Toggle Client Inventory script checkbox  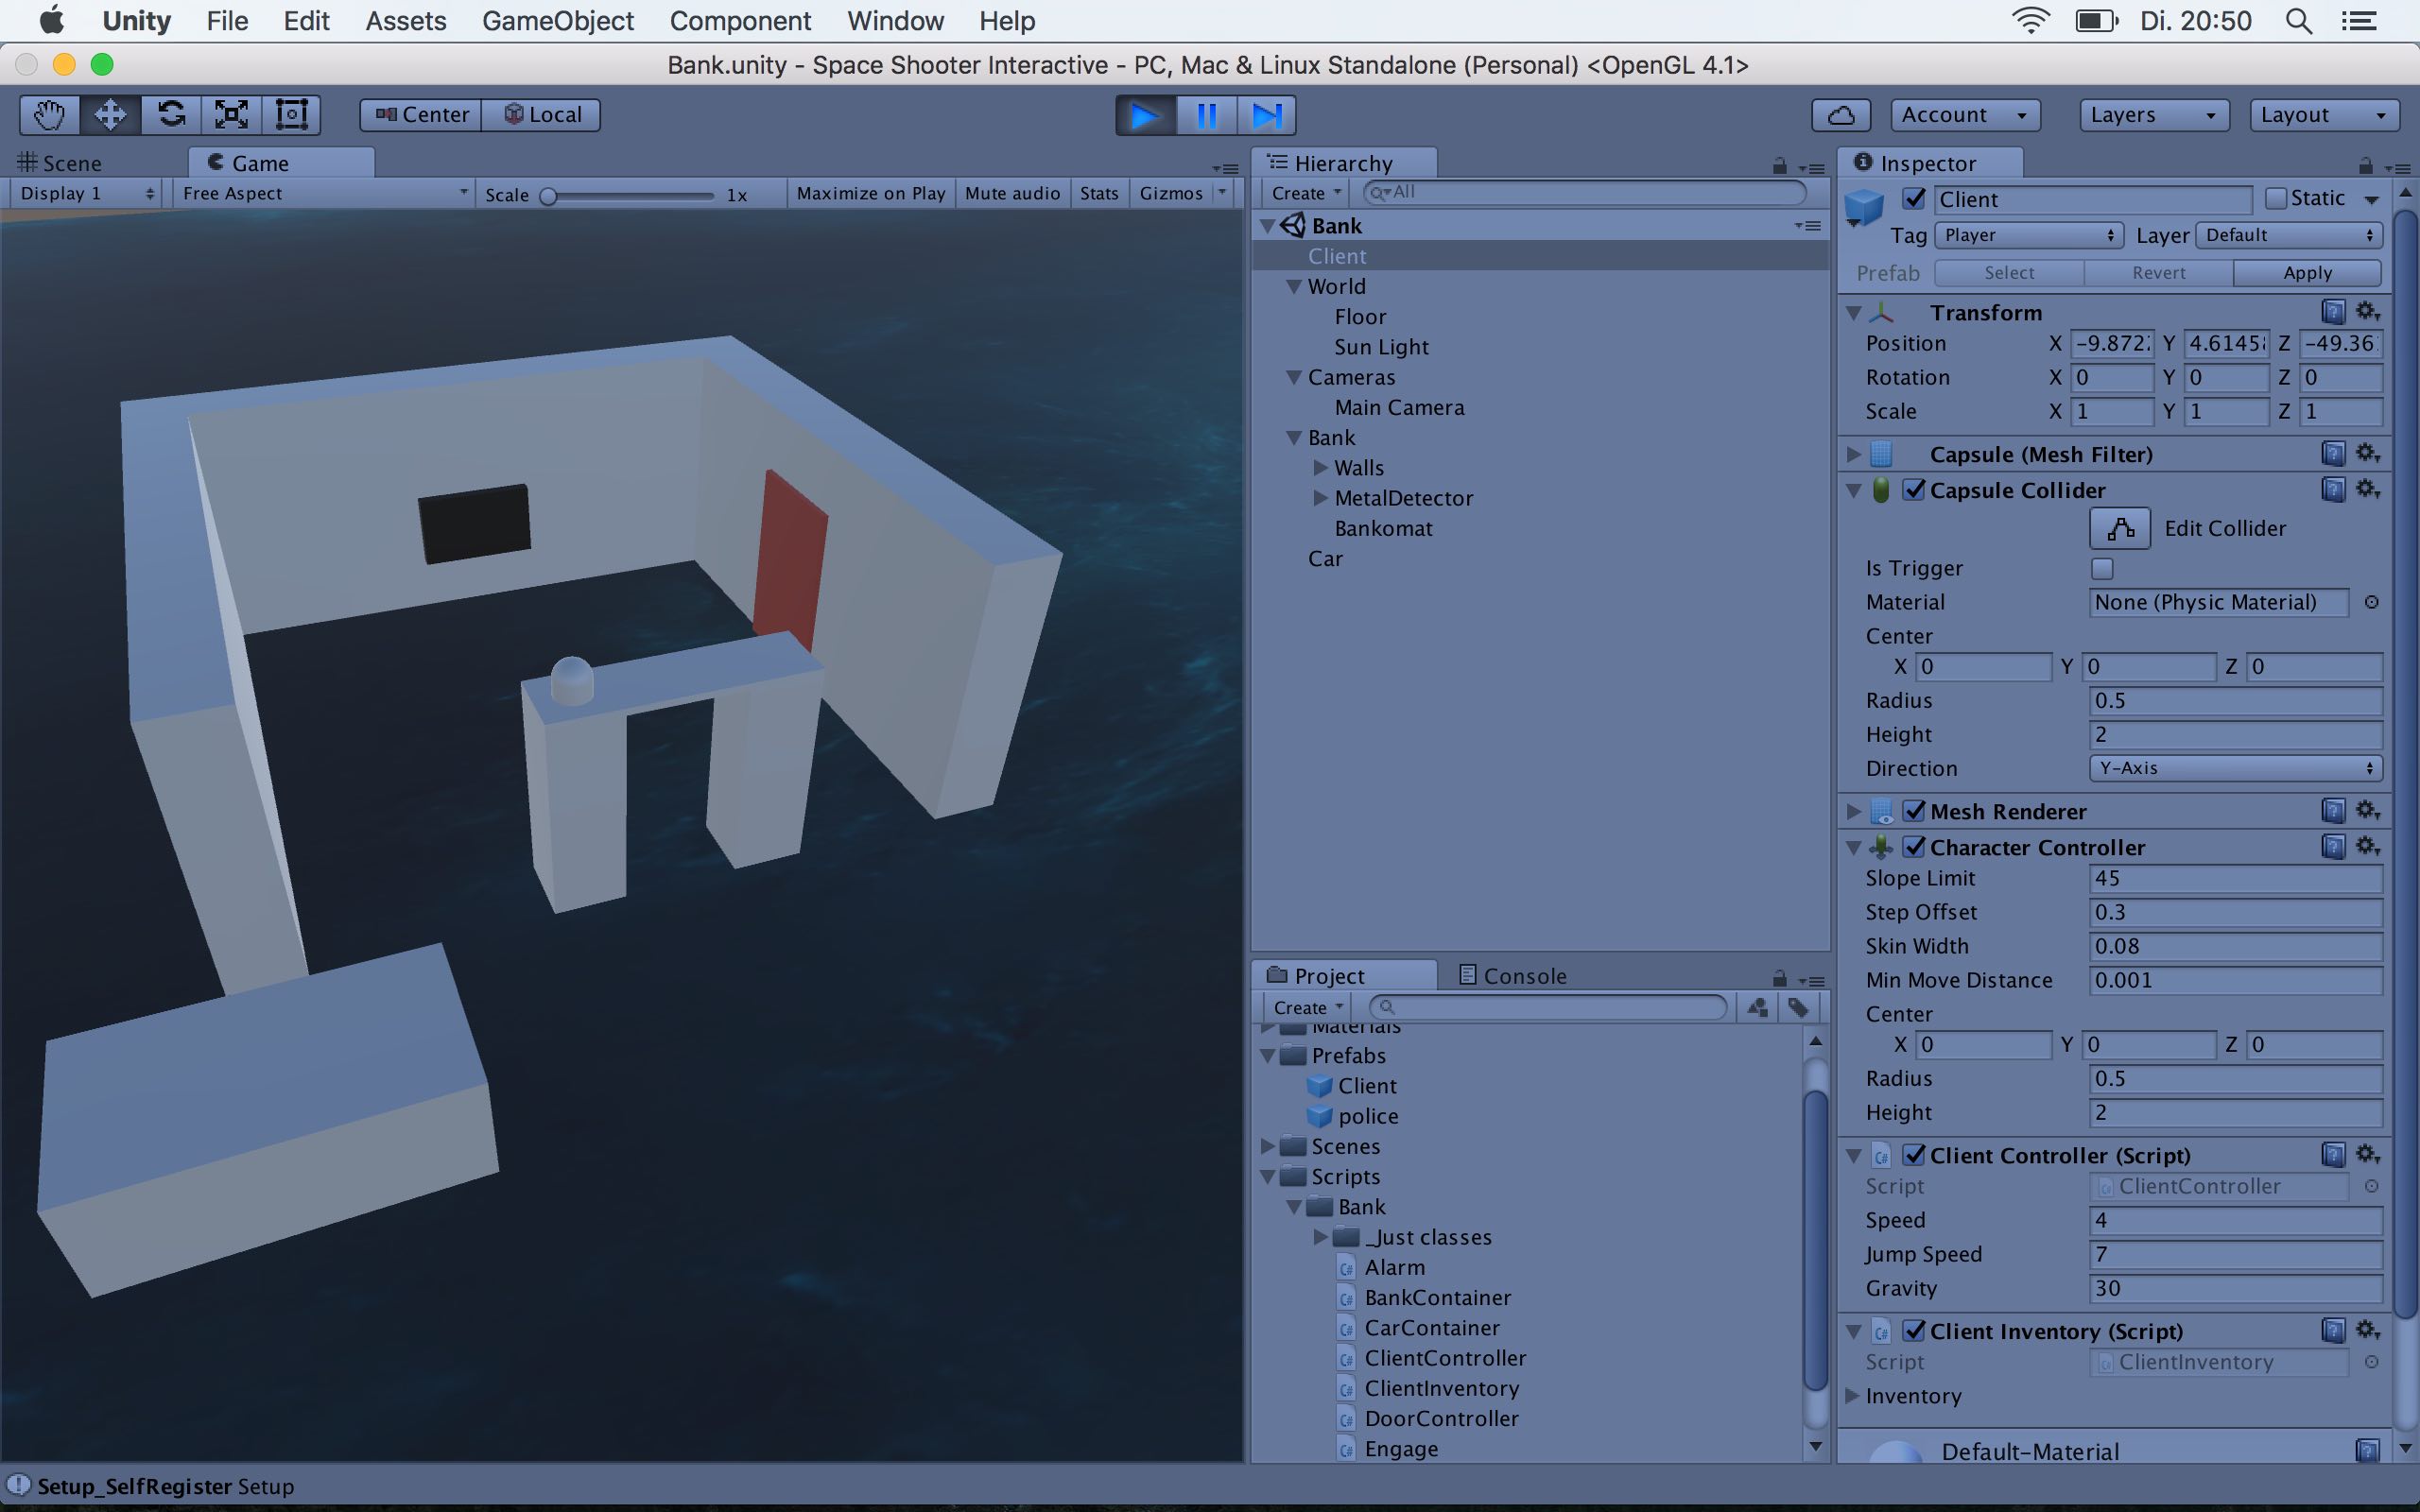[x=1914, y=1331]
